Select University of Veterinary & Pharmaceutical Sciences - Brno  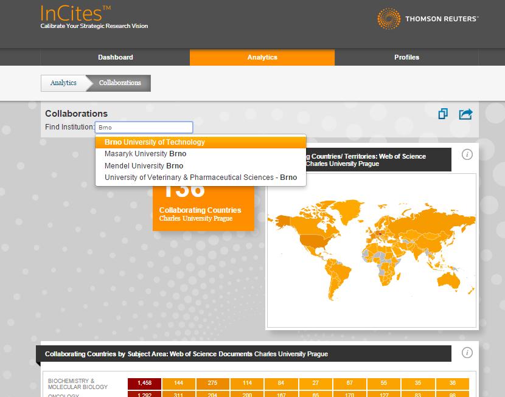tap(201, 178)
